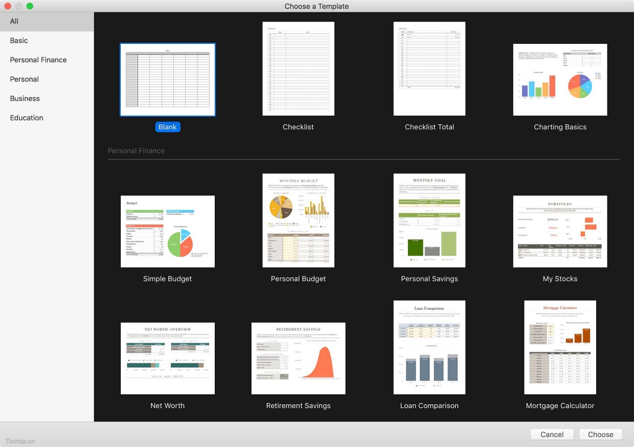Viewport: 634px width, 447px height.
Task: Choose the Personal Savings template thumbnail
Action: pyautogui.click(x=430, y=221)
